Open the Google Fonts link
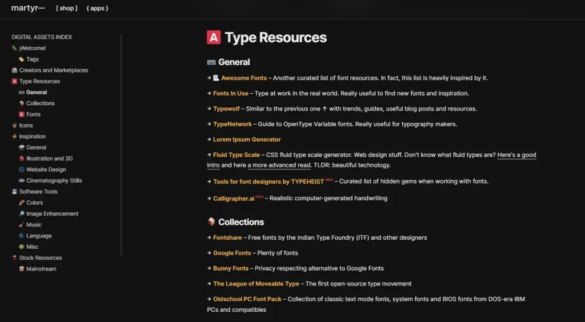 (x=232, y=253)
